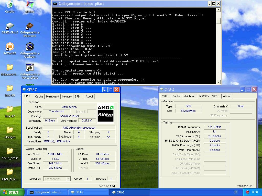Click the Rated FSB value 282.5 MHz
The image size is (262, 196).
[55, 168]
